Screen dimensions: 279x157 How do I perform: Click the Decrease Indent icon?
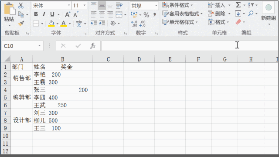94,23
